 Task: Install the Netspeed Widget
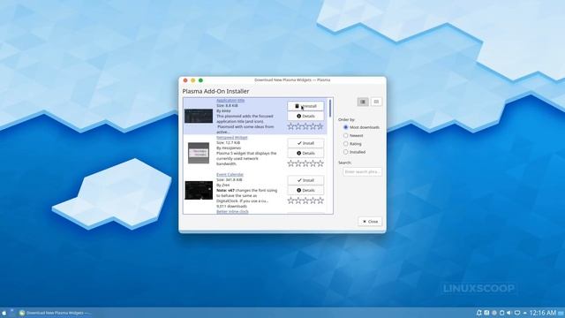[x=305, y=143]
